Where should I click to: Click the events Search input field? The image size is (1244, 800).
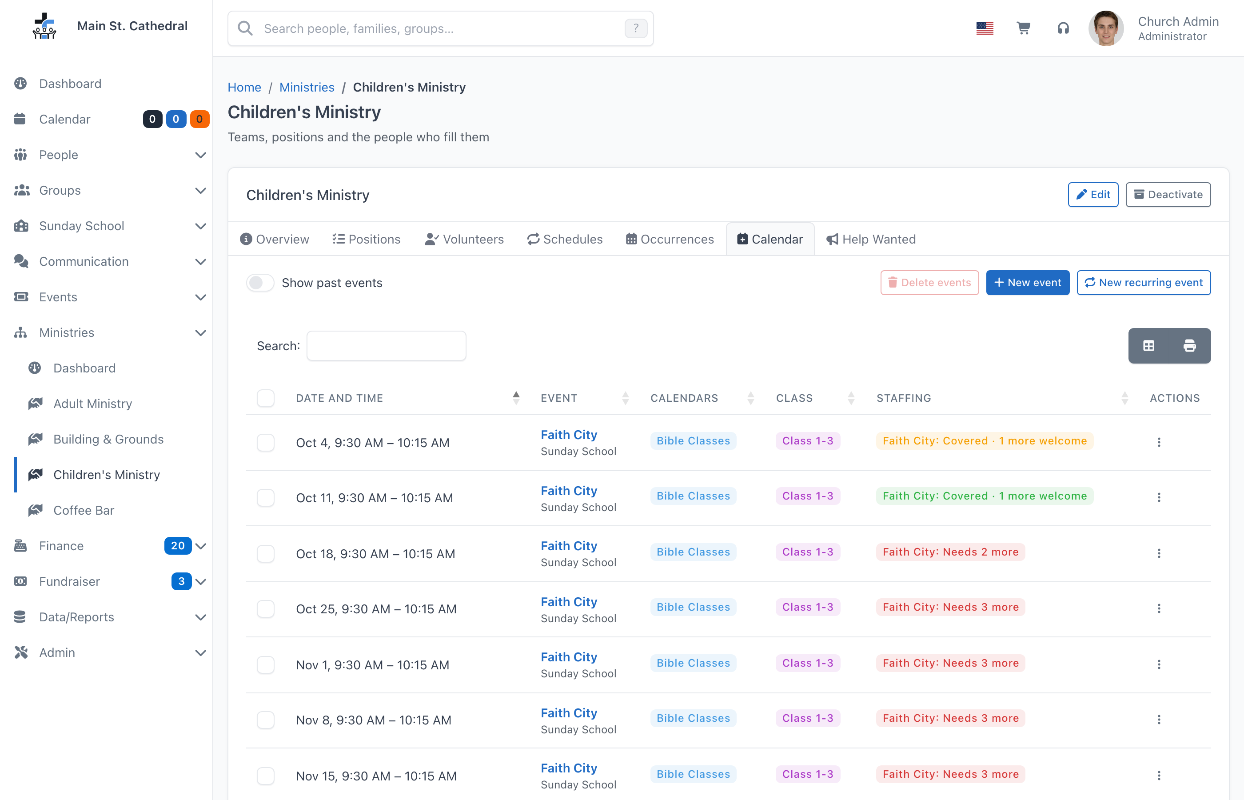click(x=386, y=345)
